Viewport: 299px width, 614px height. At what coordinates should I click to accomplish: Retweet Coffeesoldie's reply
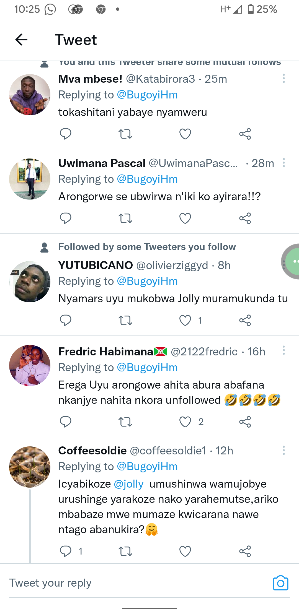[125, 551]
